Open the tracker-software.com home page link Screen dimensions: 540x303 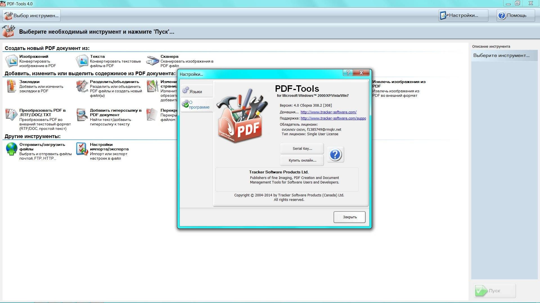(x=328, y=112)
